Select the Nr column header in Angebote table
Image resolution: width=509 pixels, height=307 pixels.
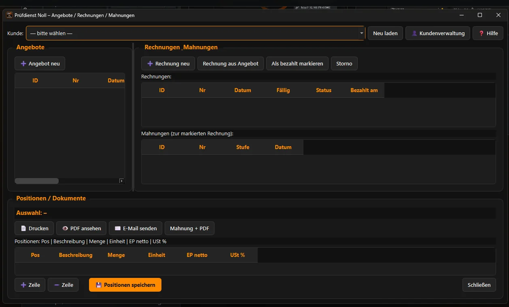point(76,80)
